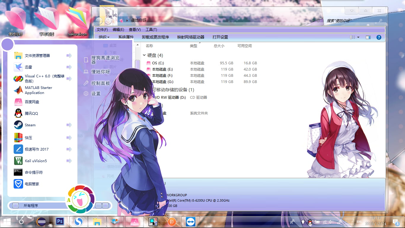The height and width of the screenshot is (228, 405).
Task: Click the 系统属性 toolbar button
Action: pyautogui.click(x=126, y=37)
